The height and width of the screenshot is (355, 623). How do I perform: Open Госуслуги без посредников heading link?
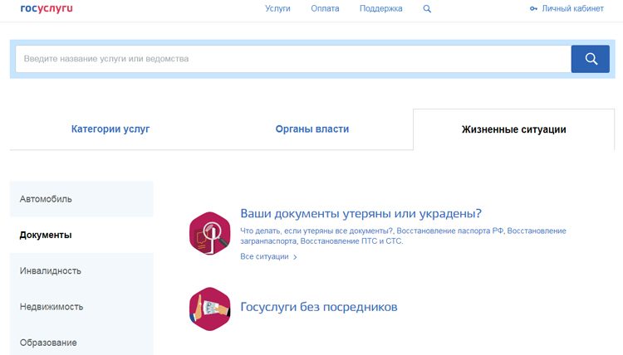coord(318,307)
